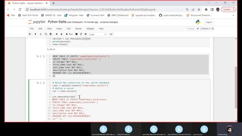The width and height of the screenshot is (242, 136).
Task: Open the Kernel menu
Action: pyautogui.click(x=78, y=29)
